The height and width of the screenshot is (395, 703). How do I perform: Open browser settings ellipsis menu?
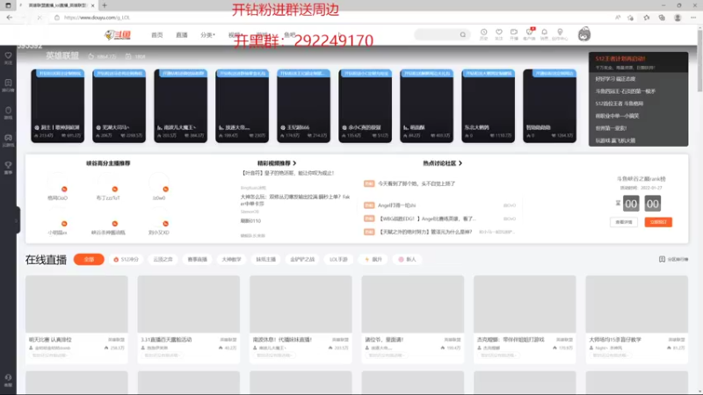693,18
